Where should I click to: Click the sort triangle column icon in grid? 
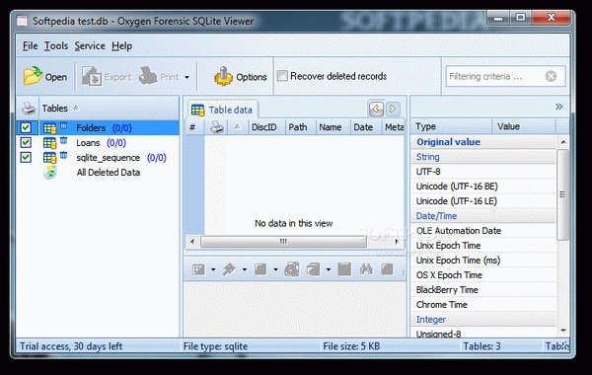pos(237,127)
